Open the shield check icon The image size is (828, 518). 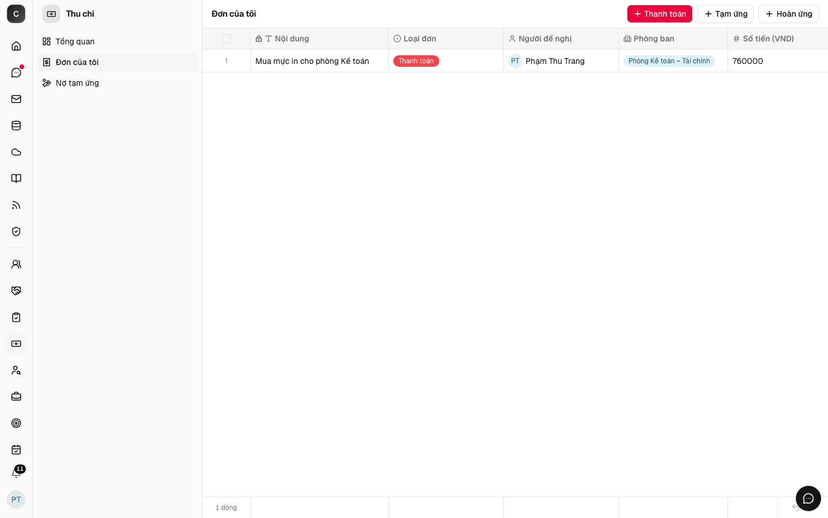tap(16, 231)
